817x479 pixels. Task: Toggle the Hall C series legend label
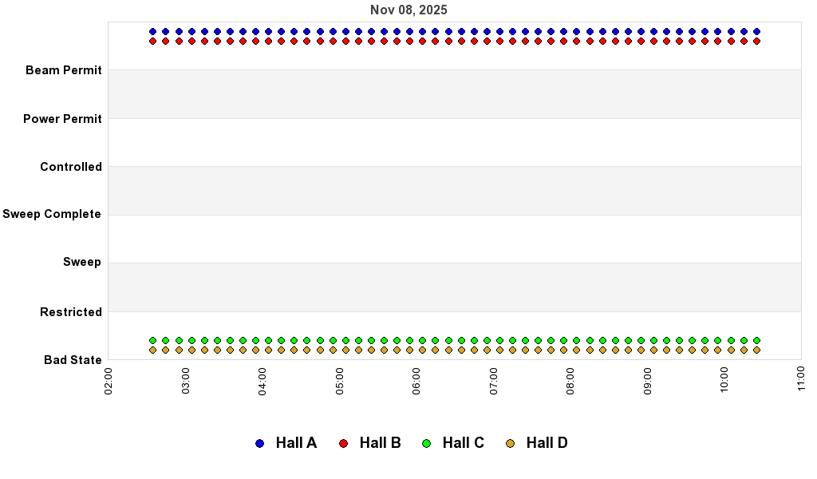click(x=463, y=443)
